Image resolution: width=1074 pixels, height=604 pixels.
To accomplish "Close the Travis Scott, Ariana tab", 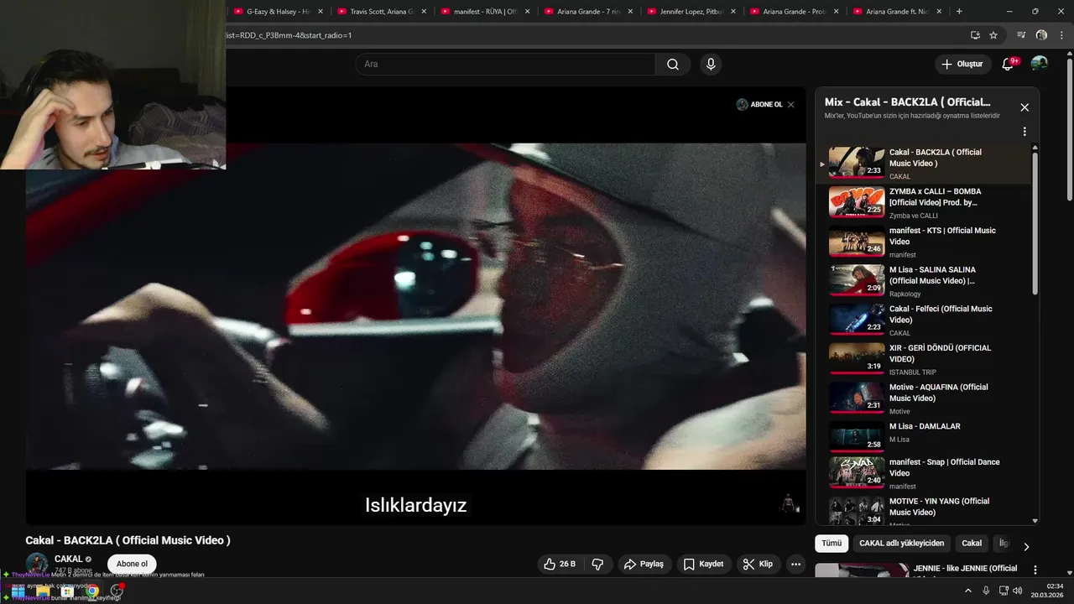I will pyautogui.click(x=424, y=12).
